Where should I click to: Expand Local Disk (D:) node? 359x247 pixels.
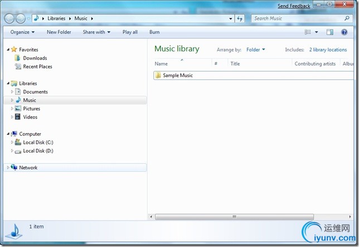point(12,151)
